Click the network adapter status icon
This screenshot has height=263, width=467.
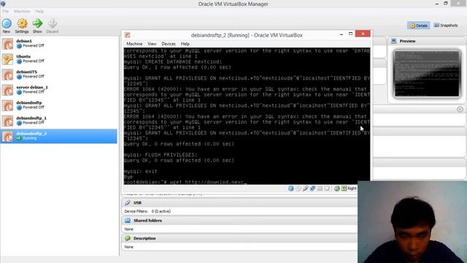click(x=312, y=188)
